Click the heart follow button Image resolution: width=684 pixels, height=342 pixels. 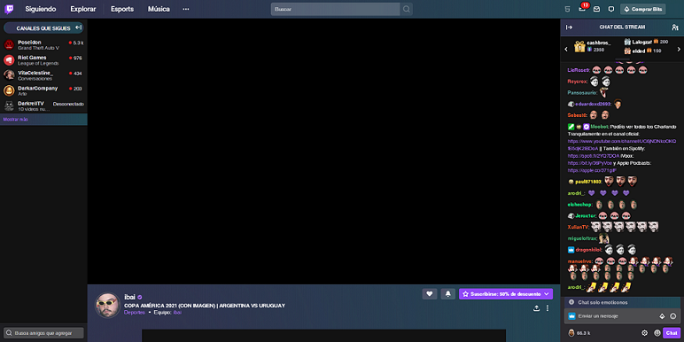click(429, 294)
